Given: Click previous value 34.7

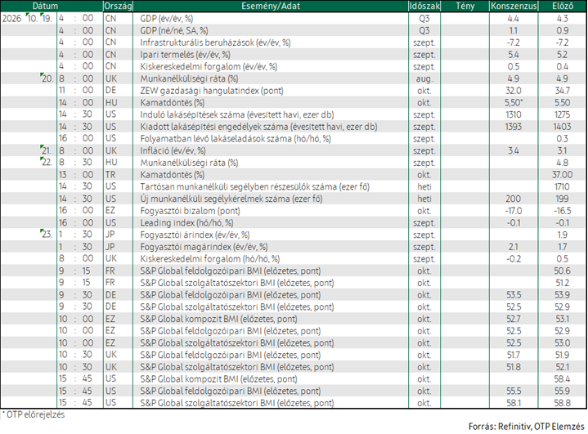Looking at the screenshot, I should coord(563,91).
